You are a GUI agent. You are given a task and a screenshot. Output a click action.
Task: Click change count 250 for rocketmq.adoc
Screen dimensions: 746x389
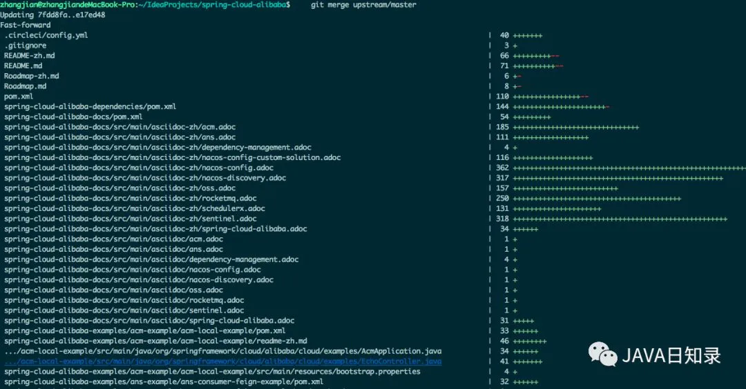click(502, 199)
